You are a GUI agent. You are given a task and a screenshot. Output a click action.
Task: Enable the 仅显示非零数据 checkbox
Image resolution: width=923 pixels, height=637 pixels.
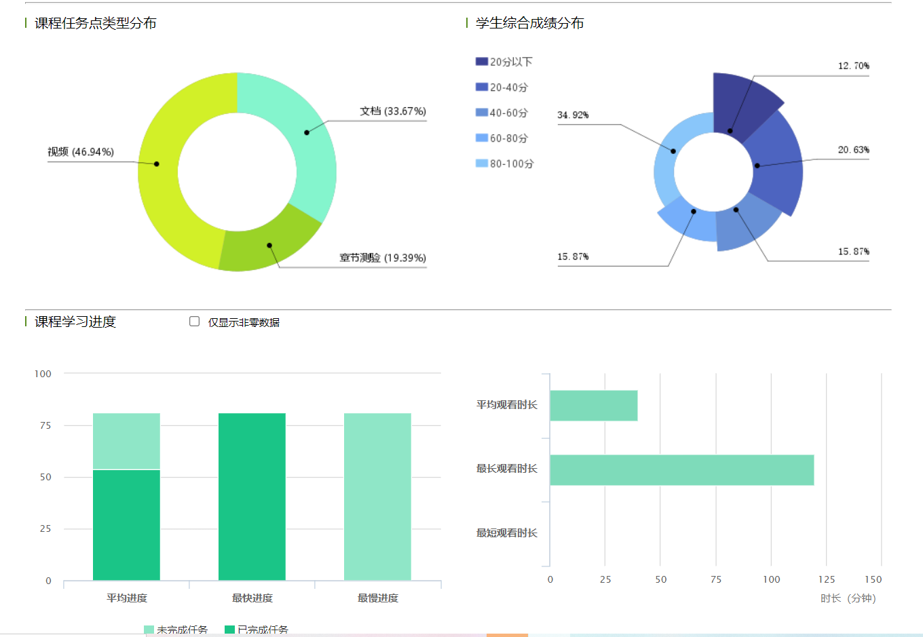pos(195,322)
